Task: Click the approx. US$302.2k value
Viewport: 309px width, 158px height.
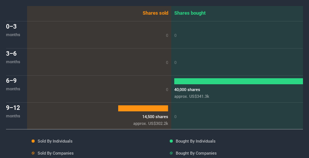Action: (x=151, y=124)
